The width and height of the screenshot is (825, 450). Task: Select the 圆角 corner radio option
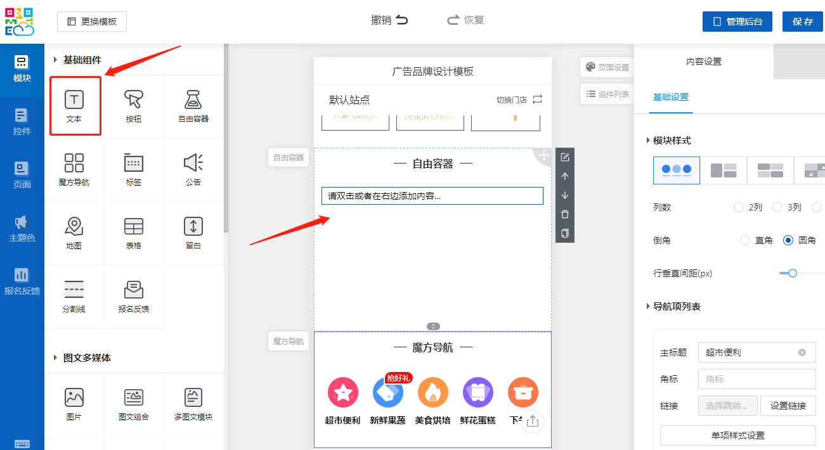788,240
